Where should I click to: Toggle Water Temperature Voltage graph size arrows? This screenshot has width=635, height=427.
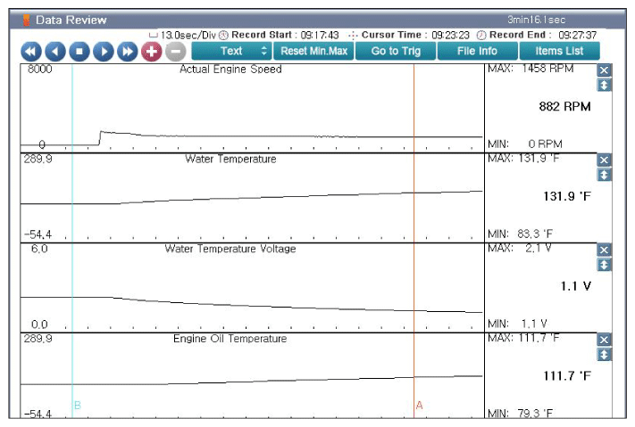605,265
